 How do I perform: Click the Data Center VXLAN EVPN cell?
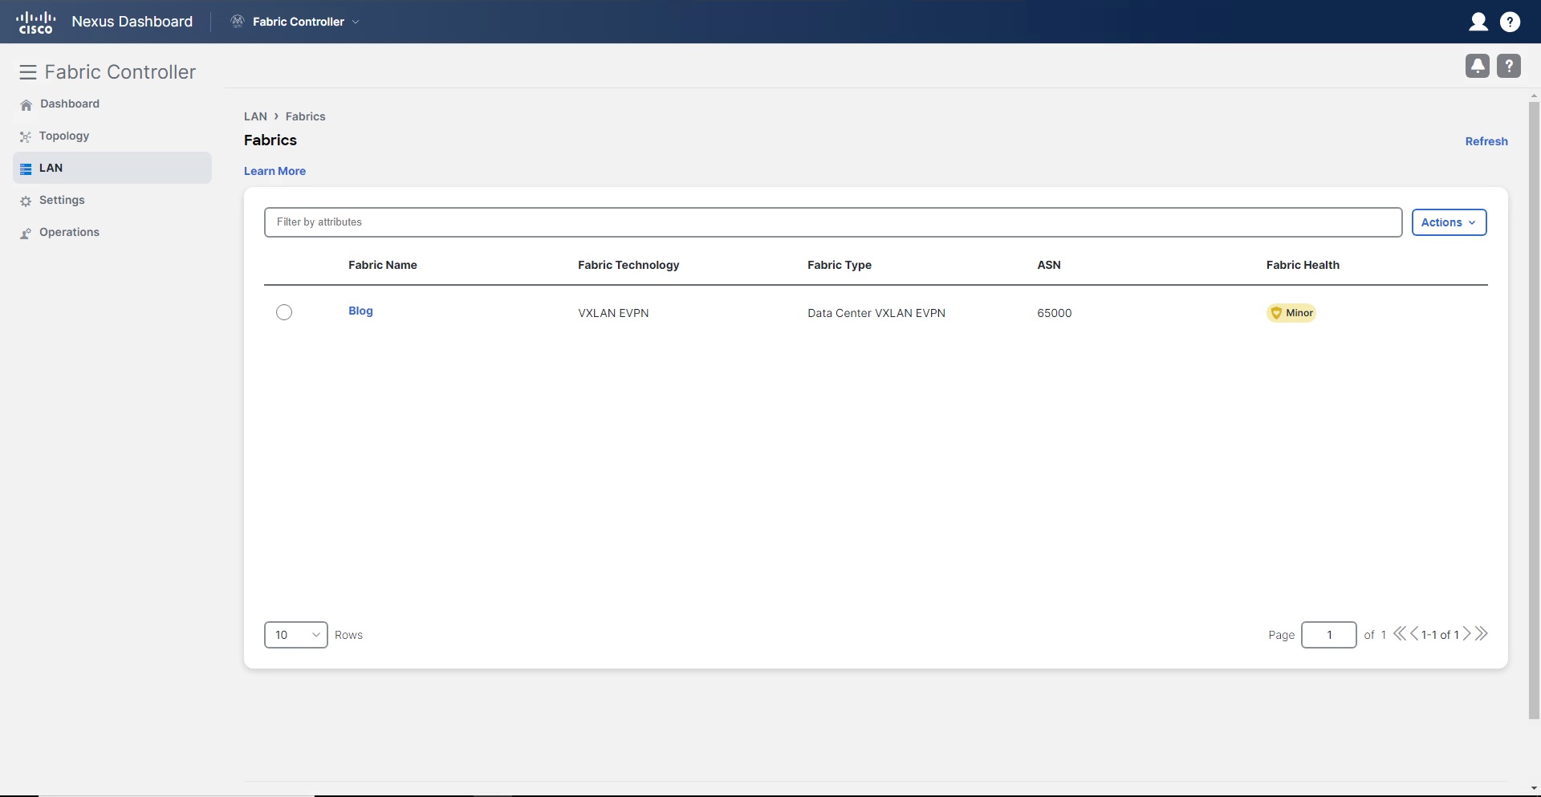[x=876, y=313]
